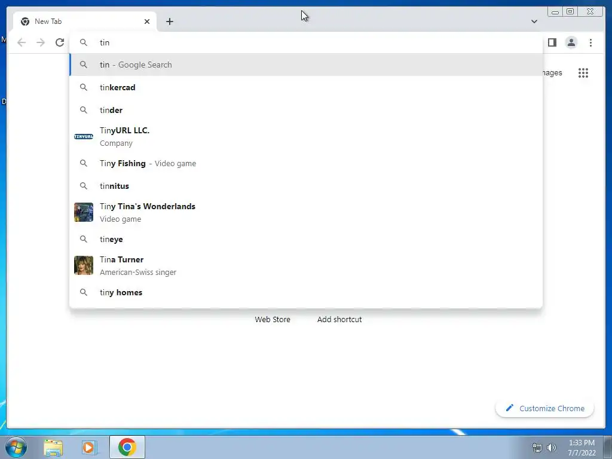Click search icon beside 'tinnitus'
612x459 pixels.
84,186
